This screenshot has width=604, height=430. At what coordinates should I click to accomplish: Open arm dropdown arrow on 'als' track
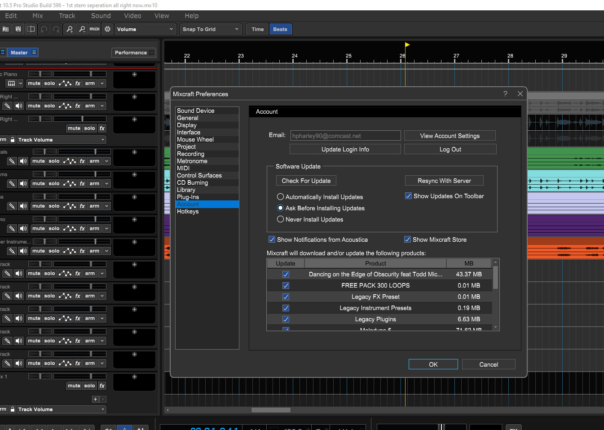107,161
